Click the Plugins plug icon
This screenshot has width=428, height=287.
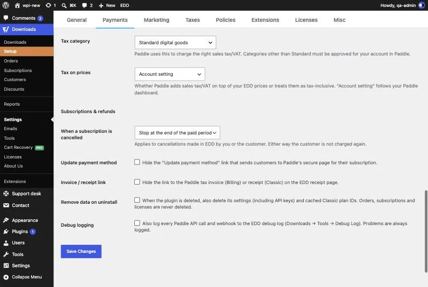(x=6, y=232)
